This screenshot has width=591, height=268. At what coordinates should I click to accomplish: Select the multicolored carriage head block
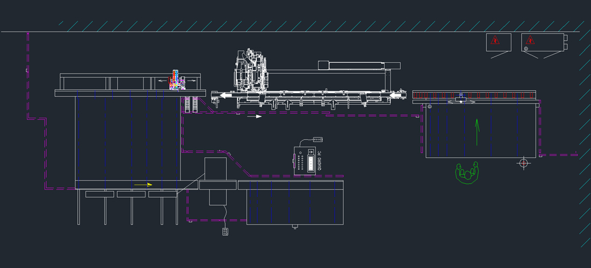click(x=176, y=81)
